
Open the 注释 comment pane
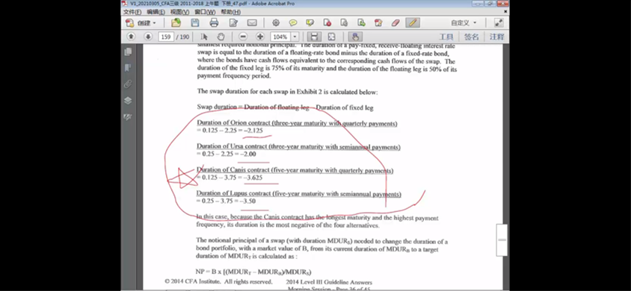coord(496,37)
